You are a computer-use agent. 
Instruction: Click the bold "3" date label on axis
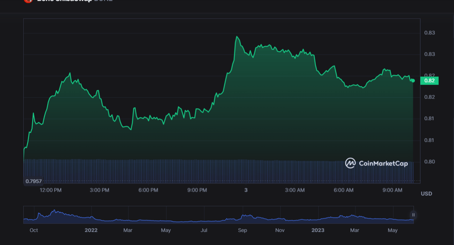pos(246,190)
